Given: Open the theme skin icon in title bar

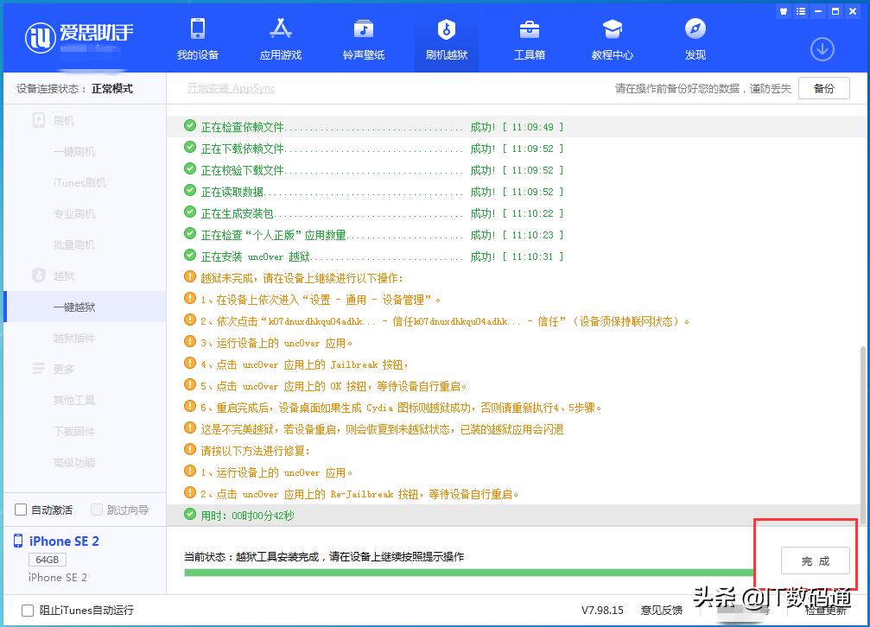Looking at the screenshot, I should (x=783, y=10).
